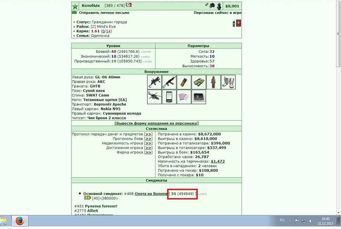
Task: Select the titanium leg guards icon
Action: coord(228,82)
